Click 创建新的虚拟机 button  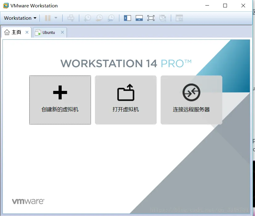(60, 100)
